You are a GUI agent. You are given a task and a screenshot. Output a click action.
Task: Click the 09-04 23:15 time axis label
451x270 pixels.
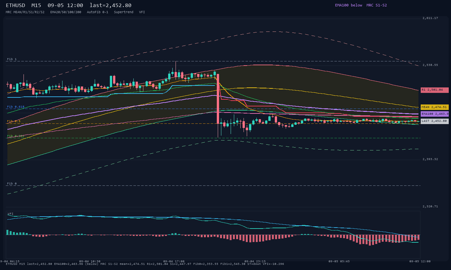coord(255,261)
